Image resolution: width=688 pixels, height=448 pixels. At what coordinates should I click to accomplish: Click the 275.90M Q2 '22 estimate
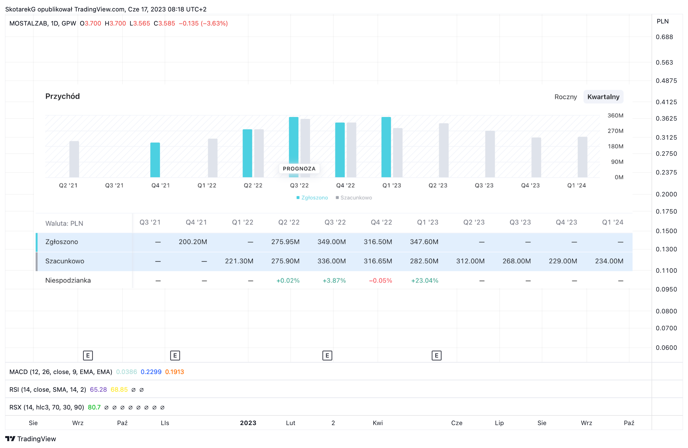click(285, 261)
